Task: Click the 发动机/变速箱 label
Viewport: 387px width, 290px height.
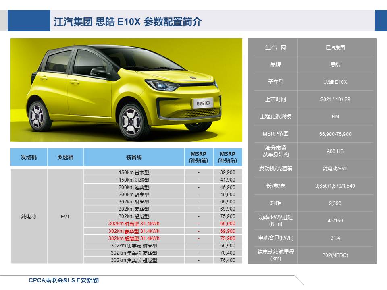Action: (276, 168)
